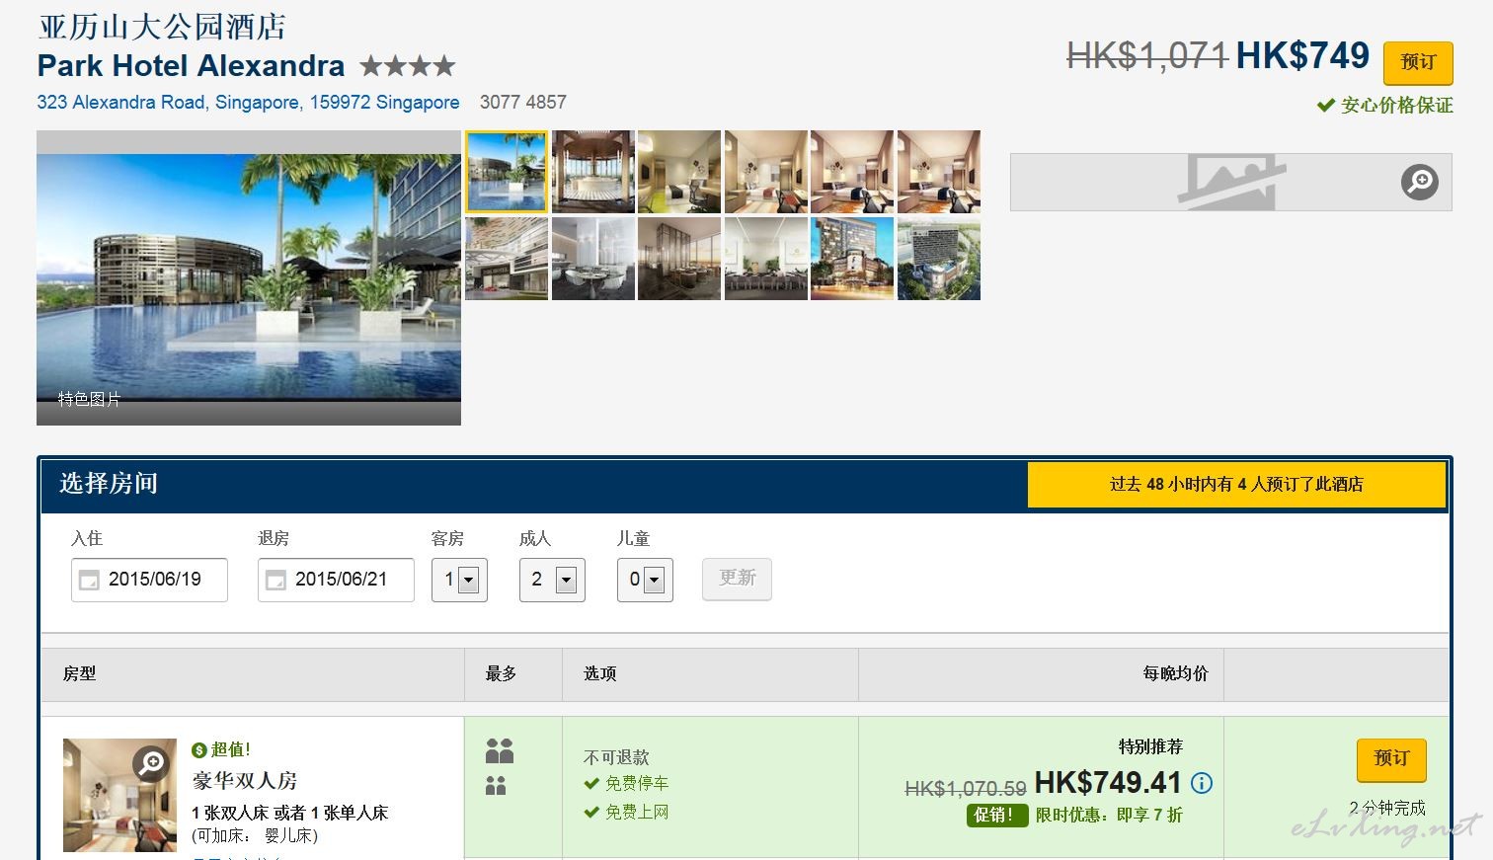Screen dimensions: 1493x860
Task: Click the yellow 过去 48 小时 booking notice banner
Action: pos(1236,485)
